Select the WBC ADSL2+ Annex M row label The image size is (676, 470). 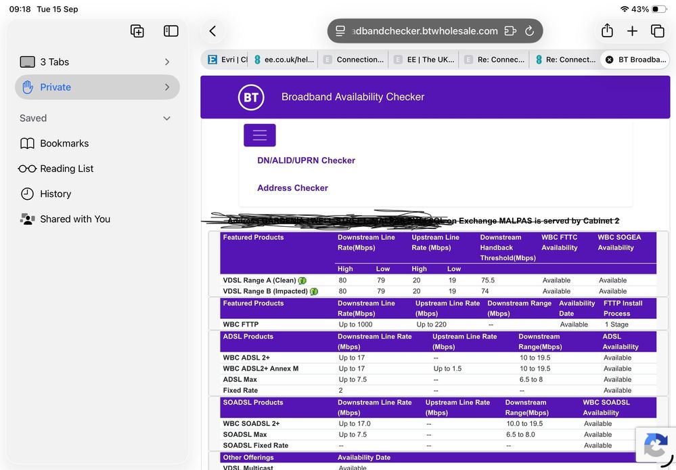(261, 368)
